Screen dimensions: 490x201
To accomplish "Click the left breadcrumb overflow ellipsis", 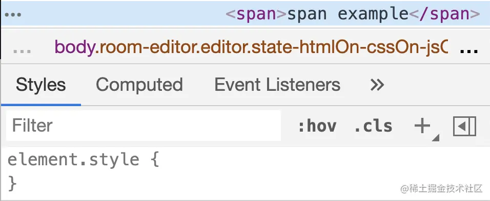I will 22,52.
